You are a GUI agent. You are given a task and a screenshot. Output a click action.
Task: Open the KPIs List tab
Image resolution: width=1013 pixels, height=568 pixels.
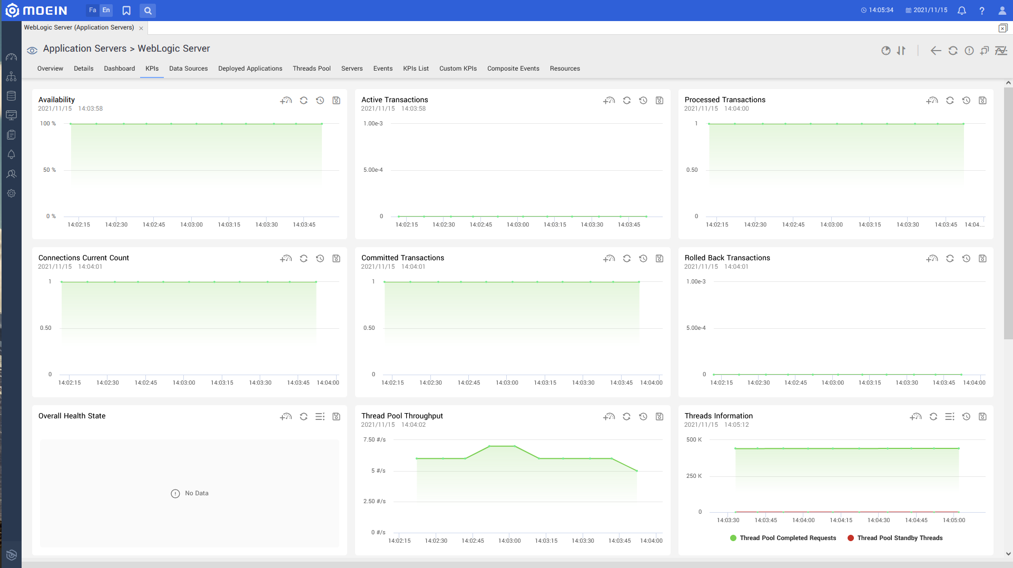click(x=416, y=68)
